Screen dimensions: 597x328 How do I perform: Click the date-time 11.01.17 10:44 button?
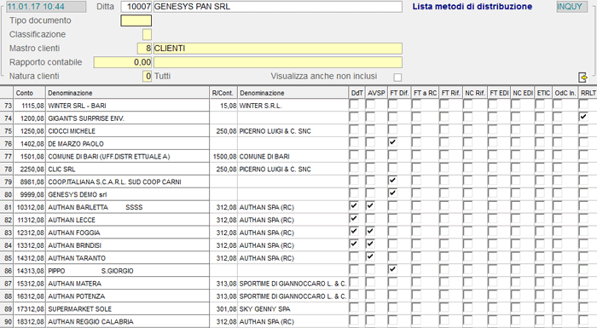point(46,7)
